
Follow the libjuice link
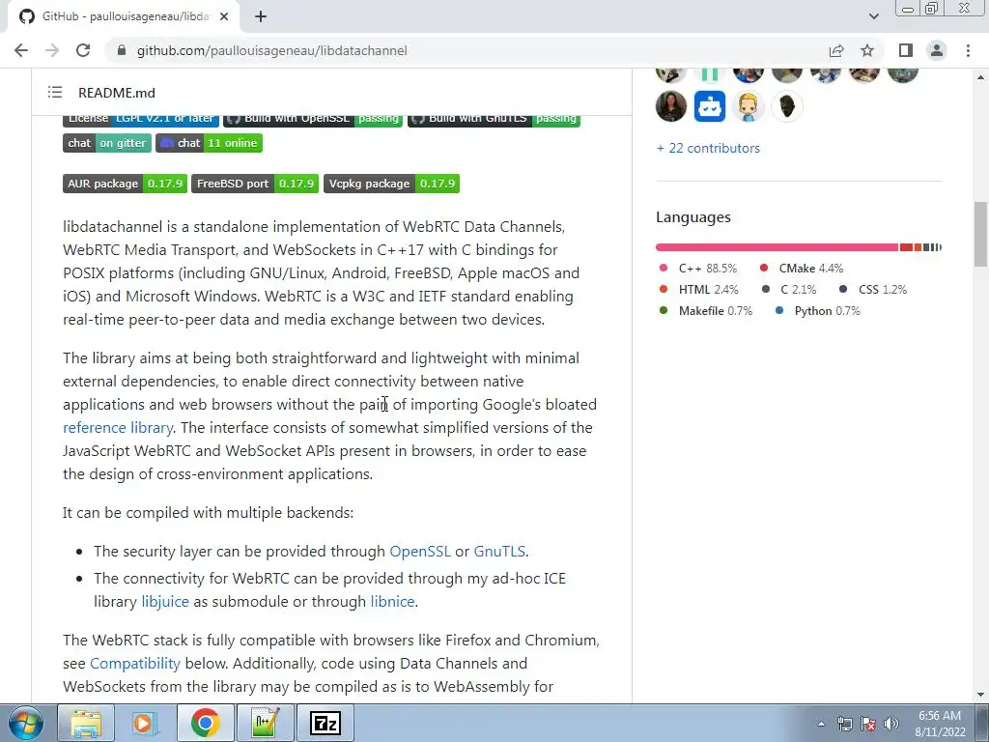(x=165, y=602)
